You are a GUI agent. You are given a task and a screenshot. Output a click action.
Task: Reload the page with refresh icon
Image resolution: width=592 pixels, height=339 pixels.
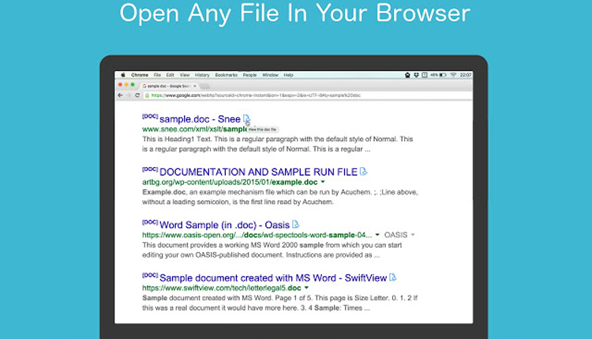137,95
